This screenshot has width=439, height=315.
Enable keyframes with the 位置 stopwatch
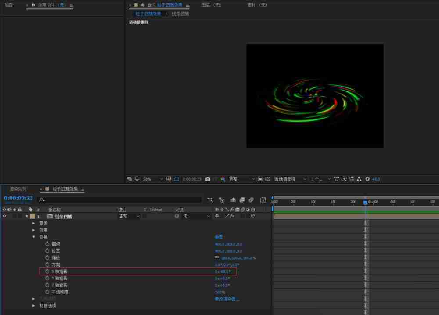coord(47,251)
